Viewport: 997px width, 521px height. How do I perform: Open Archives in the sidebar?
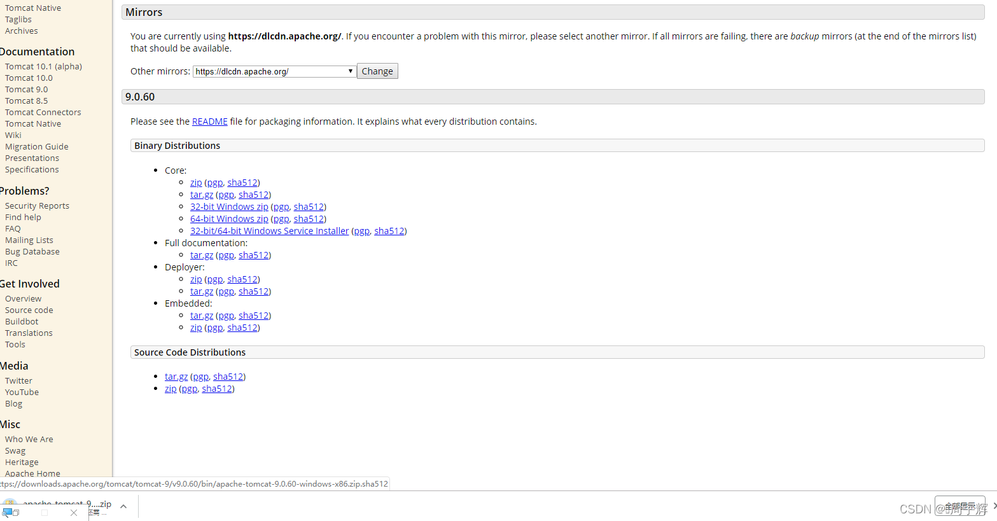click(22, 31)
